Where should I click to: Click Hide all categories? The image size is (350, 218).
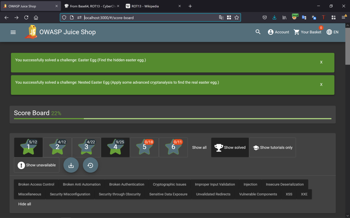click(24, 204)
